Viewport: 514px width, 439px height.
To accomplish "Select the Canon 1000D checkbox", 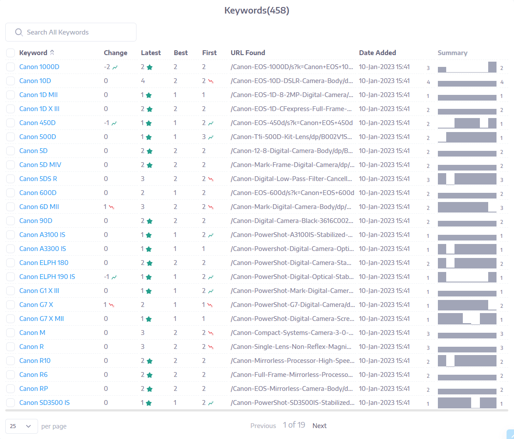I will [x=10, y=67].
